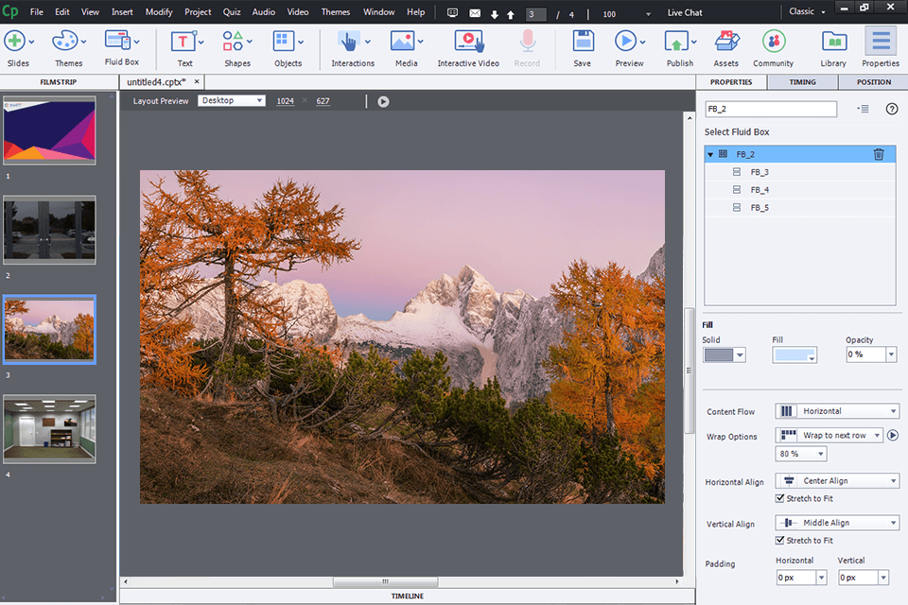Open the Themes menu in the menu bar
This screenshot has height=605, width=908.
point(336,11)
